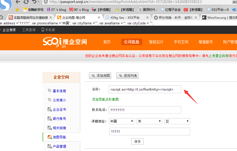Open the 漏洞时代 bookmark

click(x=148, y=10)
